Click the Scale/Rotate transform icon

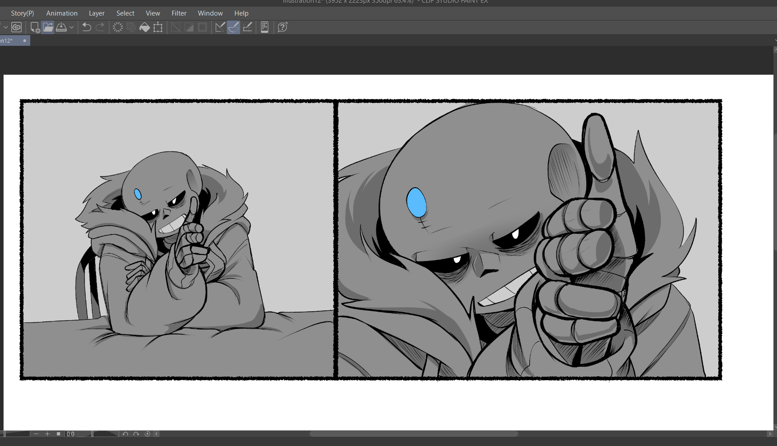(x=158, y=28)
